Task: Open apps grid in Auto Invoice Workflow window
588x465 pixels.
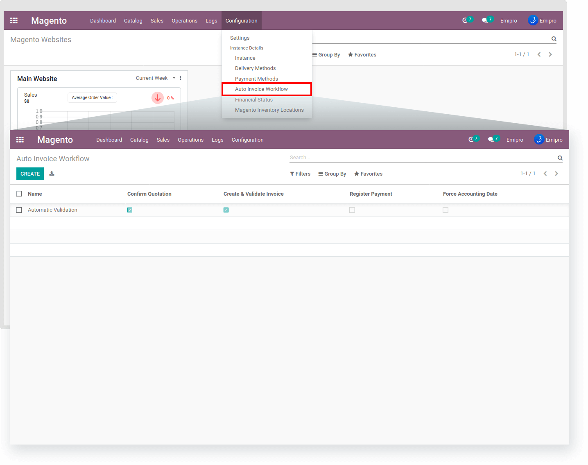Action: (x=20, y=140)
